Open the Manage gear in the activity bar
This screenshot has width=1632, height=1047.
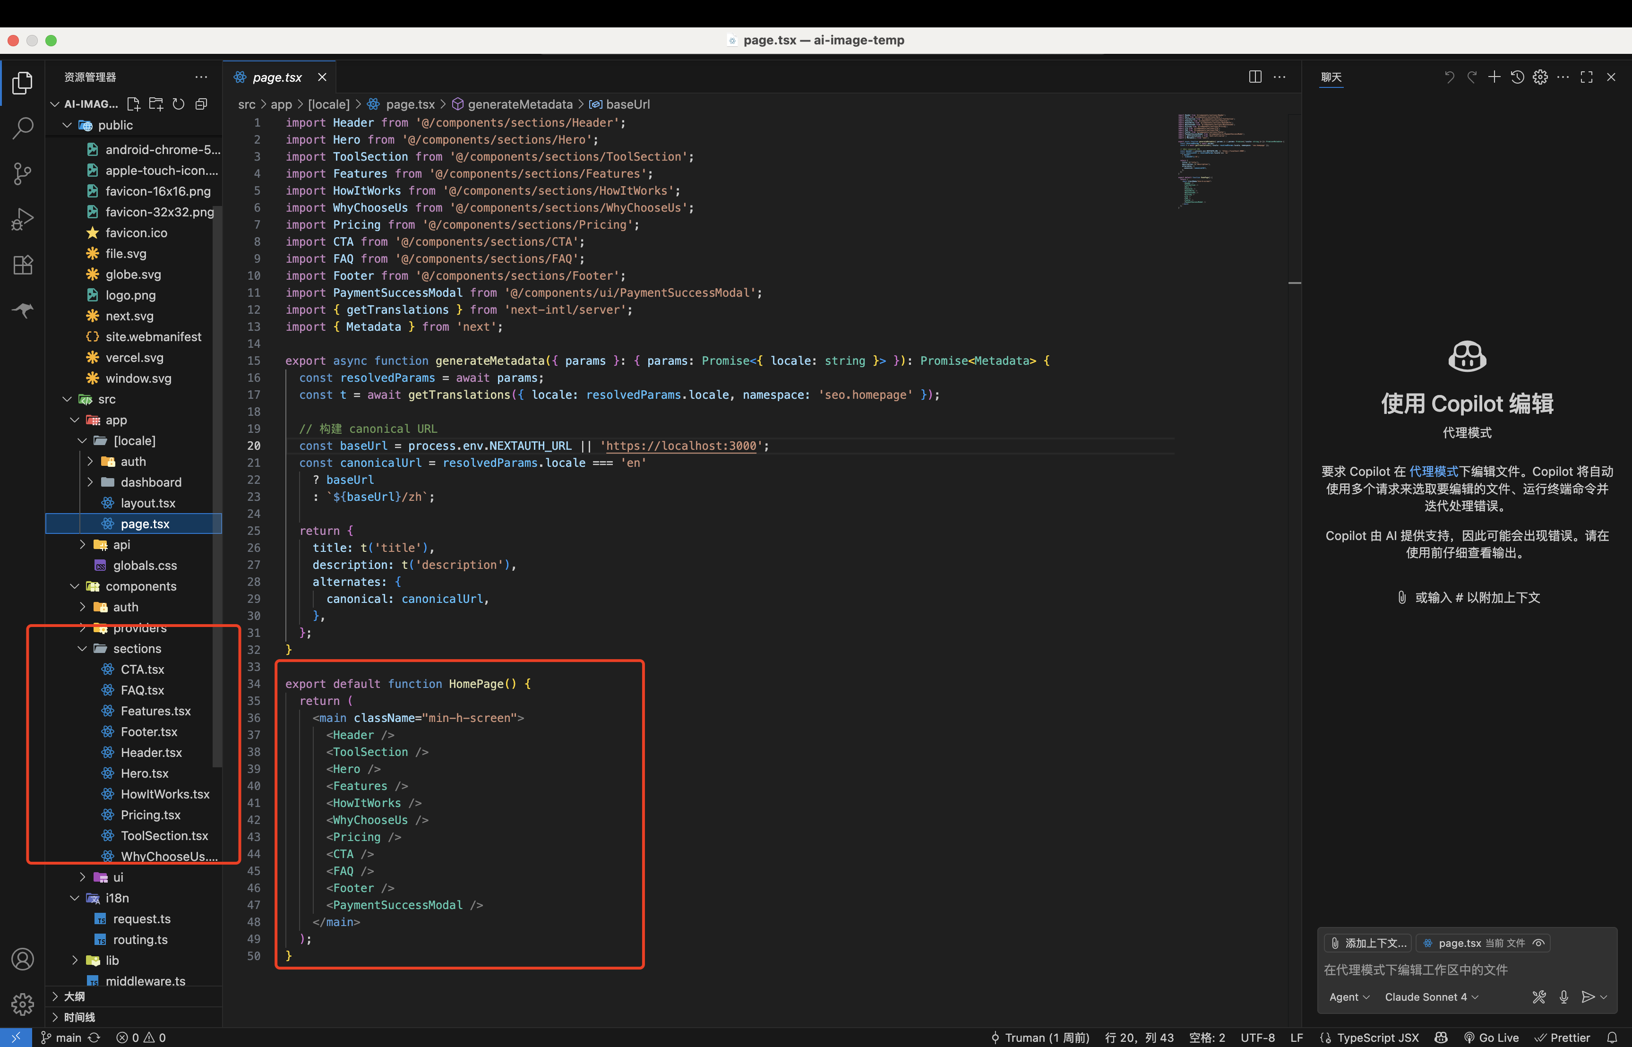pos(22,1004)
